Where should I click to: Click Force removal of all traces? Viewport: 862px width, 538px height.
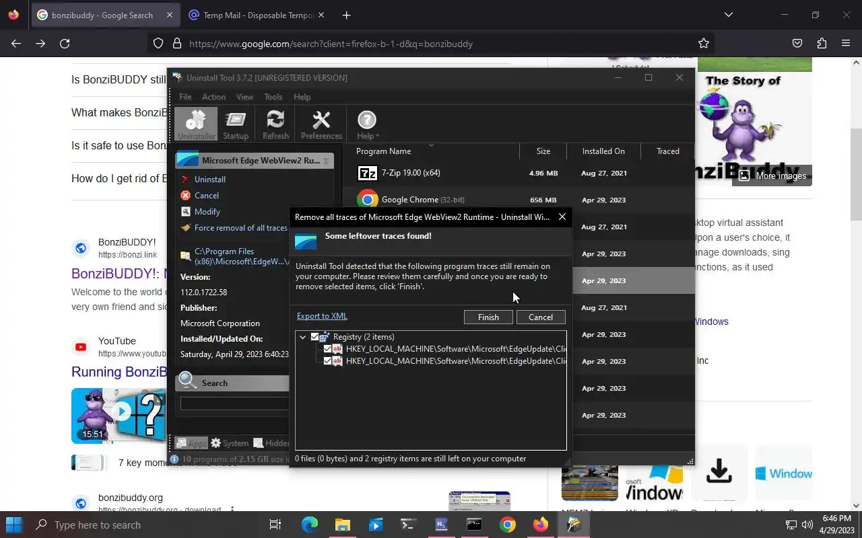click(x=240, y=228)
